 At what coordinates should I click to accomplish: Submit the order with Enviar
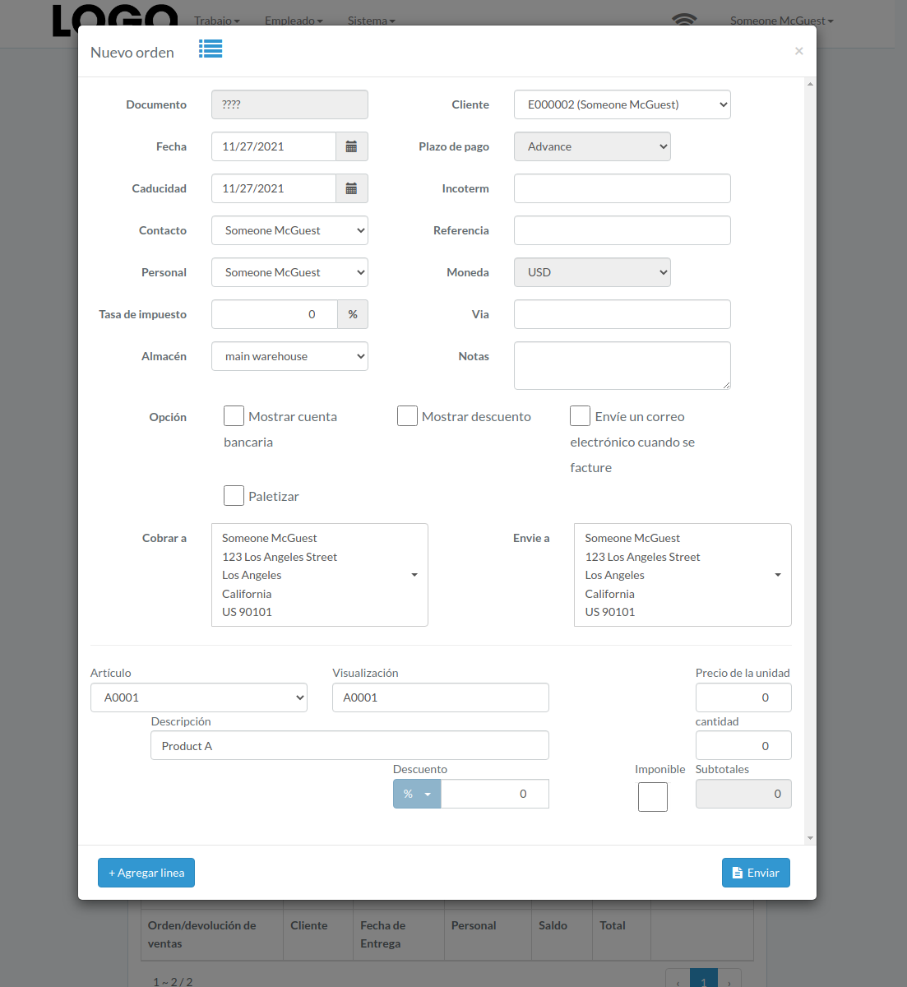pos(756,873)
